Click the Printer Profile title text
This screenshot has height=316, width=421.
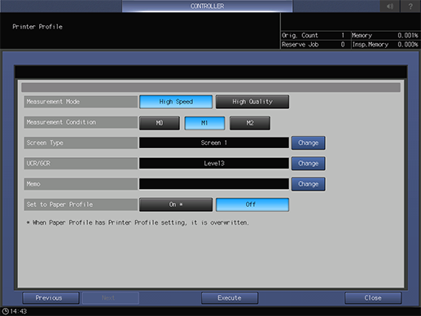click(x=37, y=27)
